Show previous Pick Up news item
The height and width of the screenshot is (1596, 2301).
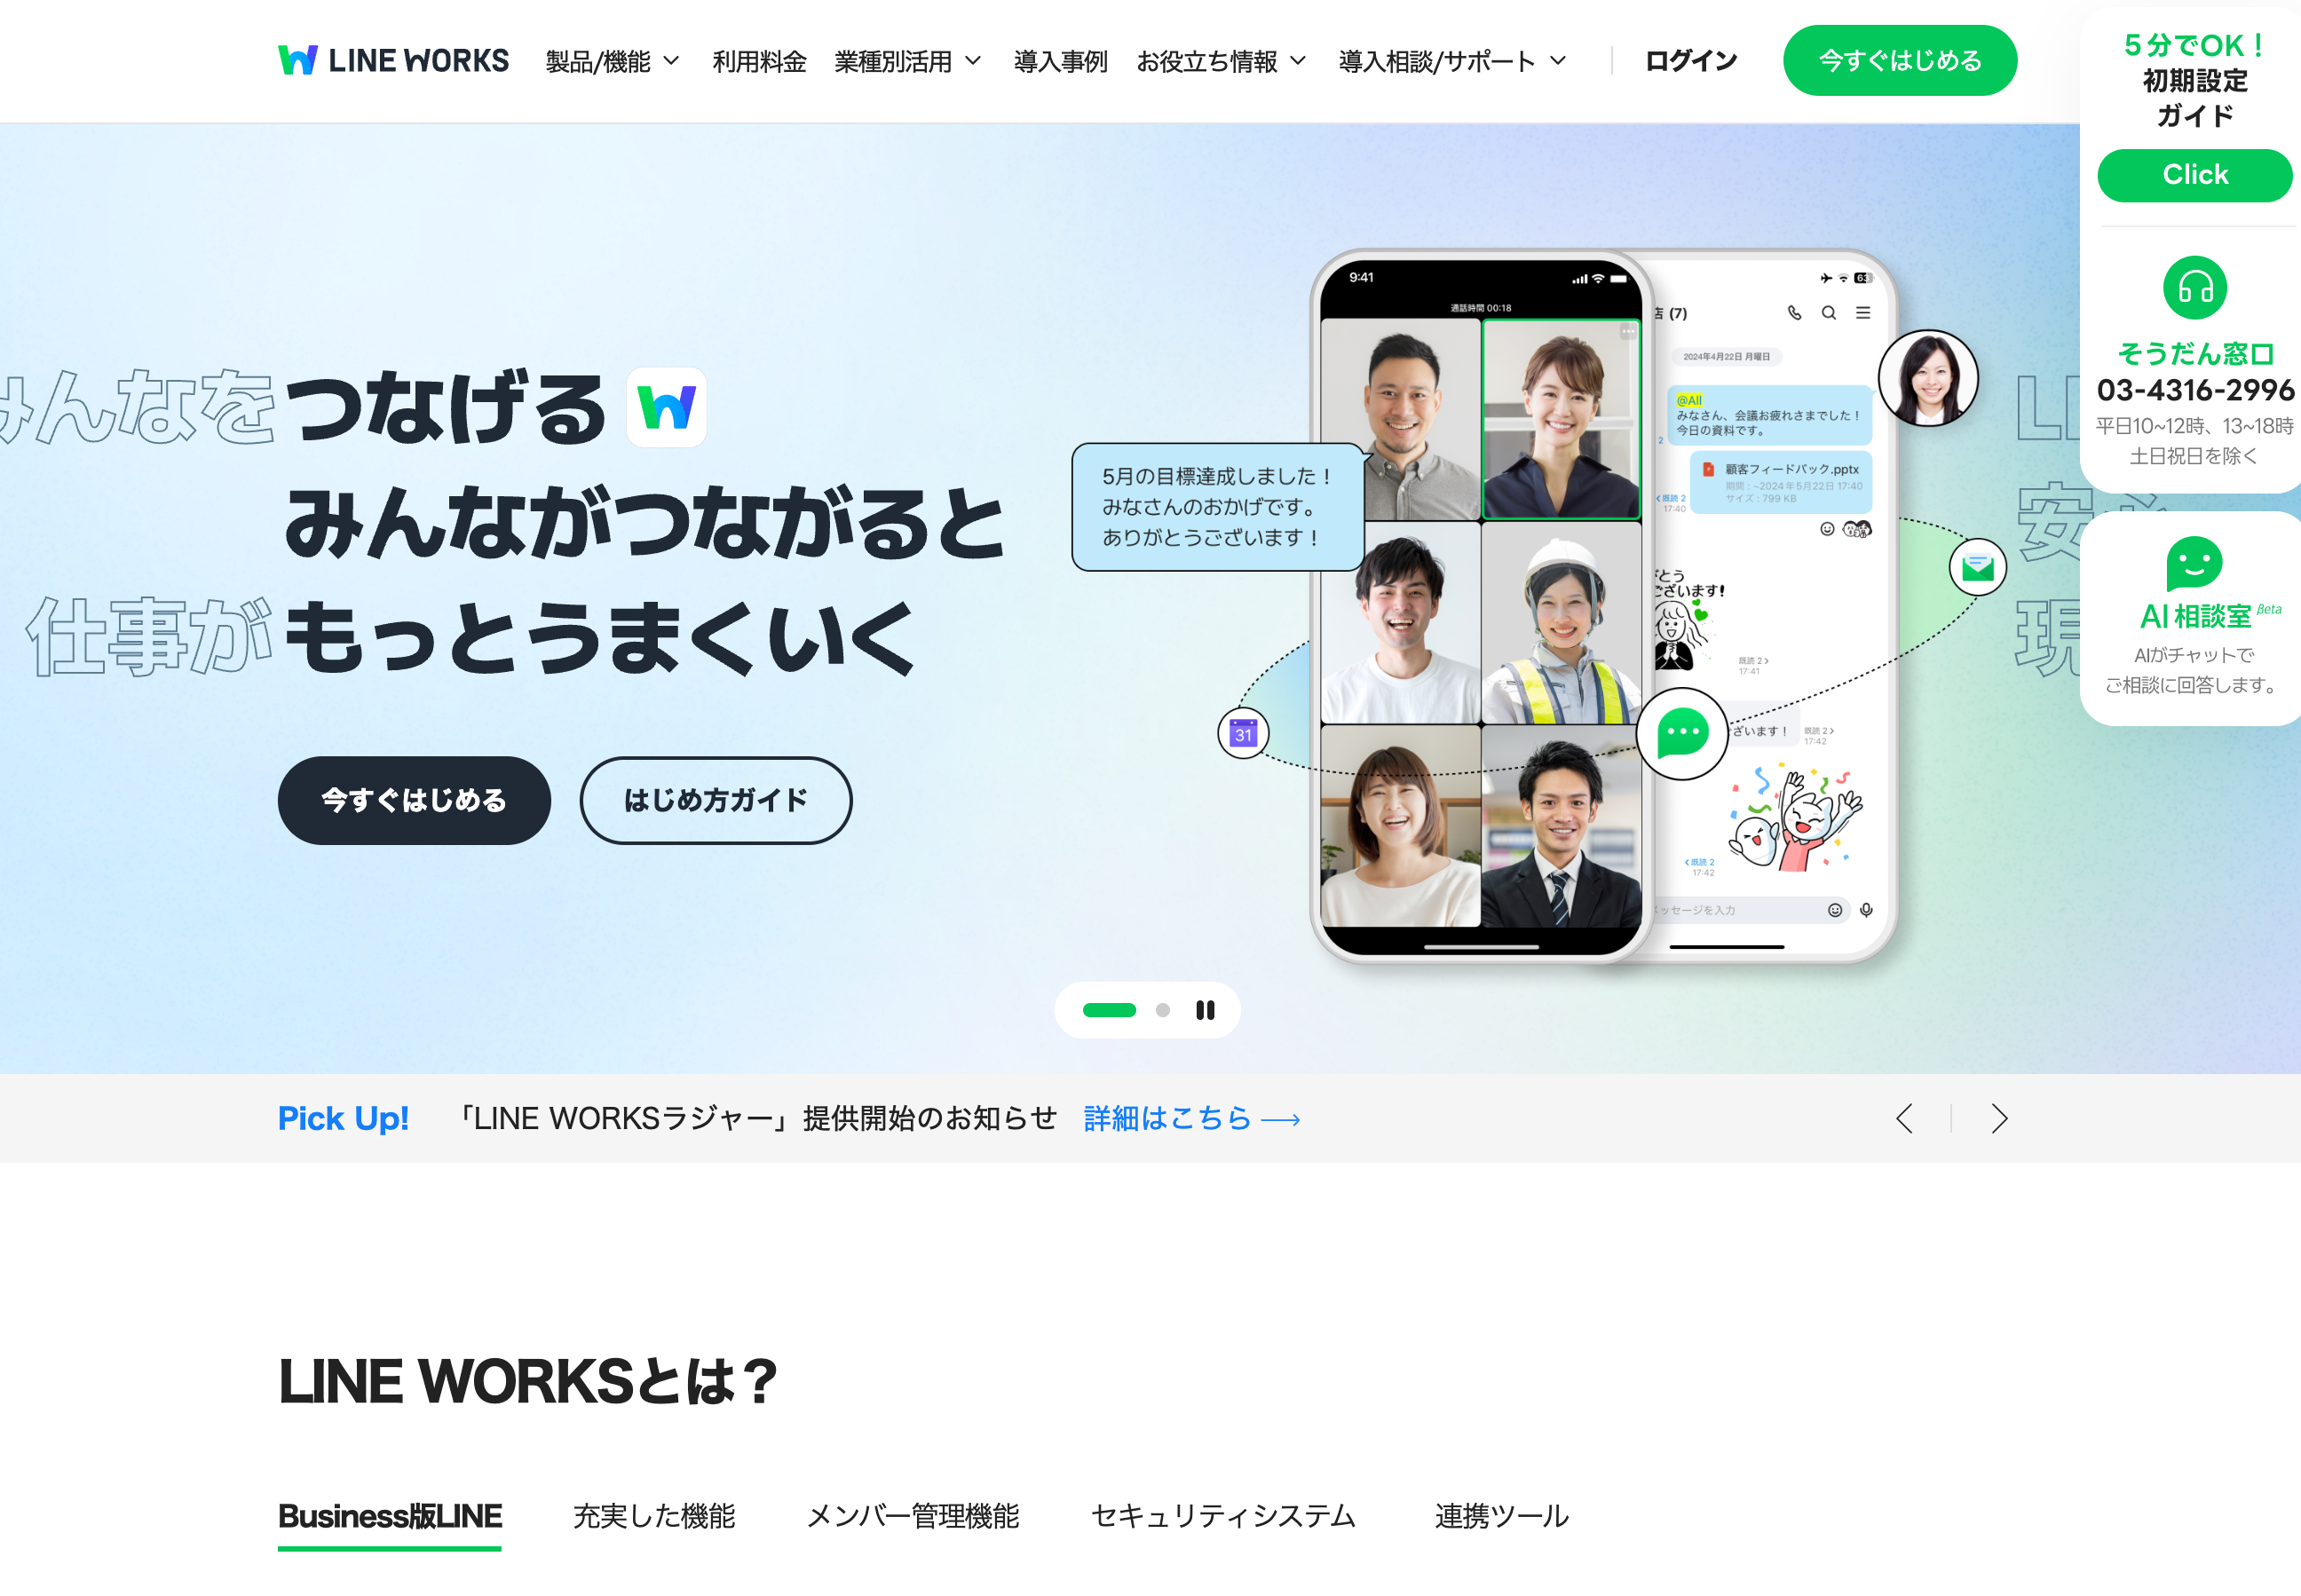1904,1118
